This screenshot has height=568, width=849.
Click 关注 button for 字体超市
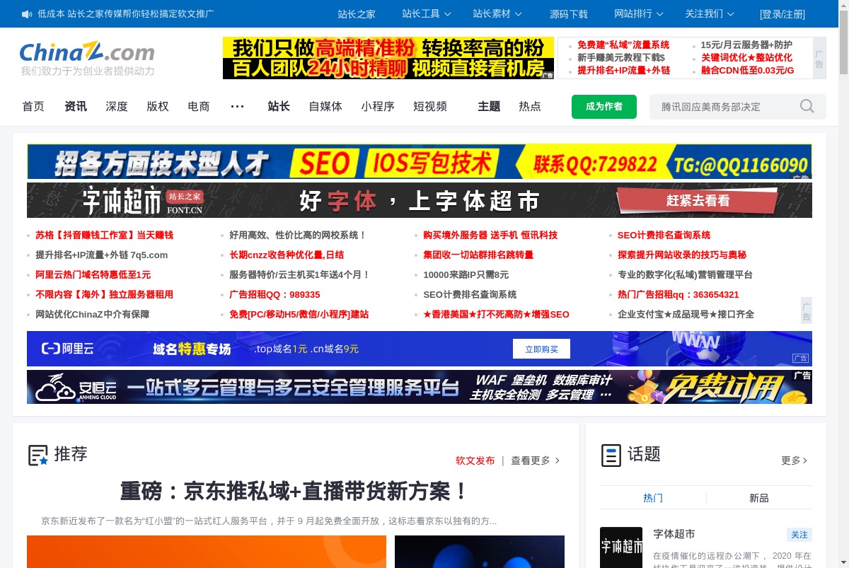(x=799, y=535)
